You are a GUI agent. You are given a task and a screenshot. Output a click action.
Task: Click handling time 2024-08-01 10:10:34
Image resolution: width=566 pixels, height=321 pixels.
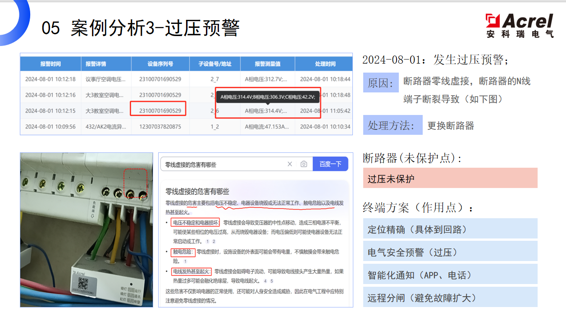pyautogui.click(x=325, y=127)
